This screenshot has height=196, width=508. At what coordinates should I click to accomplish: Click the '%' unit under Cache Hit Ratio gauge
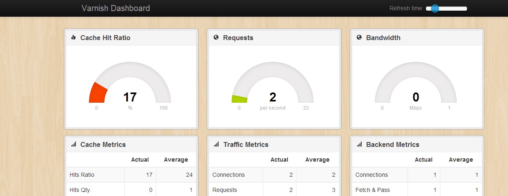(x=130, y=108)
